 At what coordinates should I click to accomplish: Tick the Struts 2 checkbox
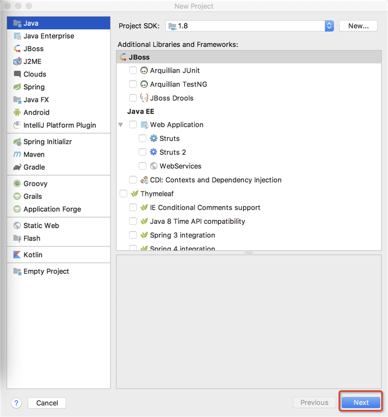point(142,152)
